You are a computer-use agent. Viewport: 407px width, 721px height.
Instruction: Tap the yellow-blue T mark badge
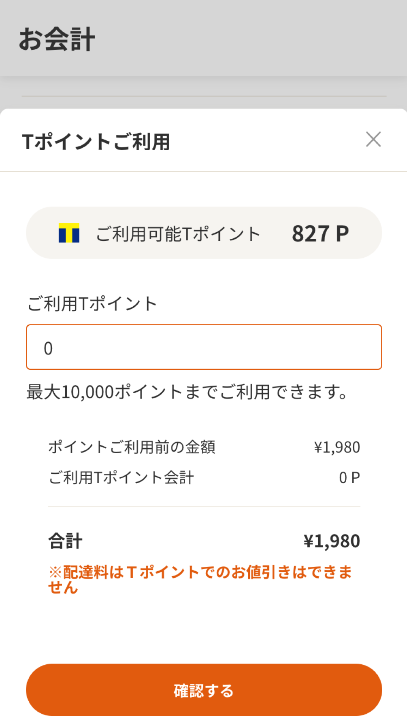(x=70, y=233)
